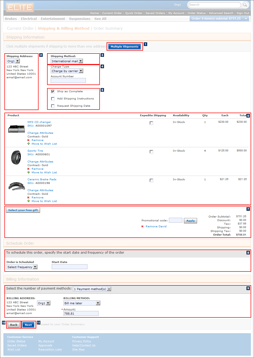Click the Multiple Shipments button
Screen dimensions: 254x358
(124, 46)
